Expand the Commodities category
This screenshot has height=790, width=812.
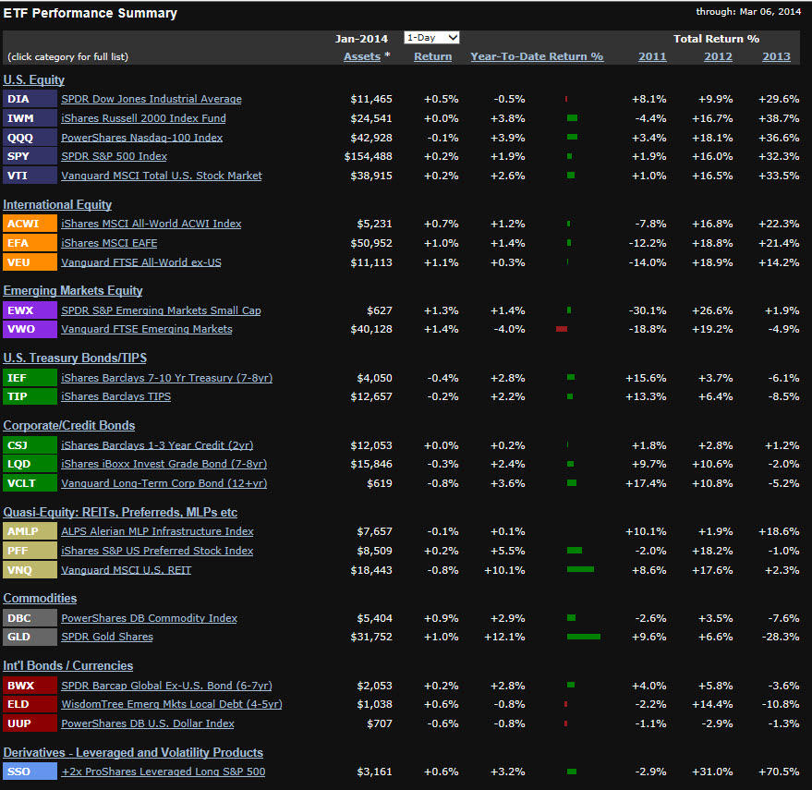(40, 598)
